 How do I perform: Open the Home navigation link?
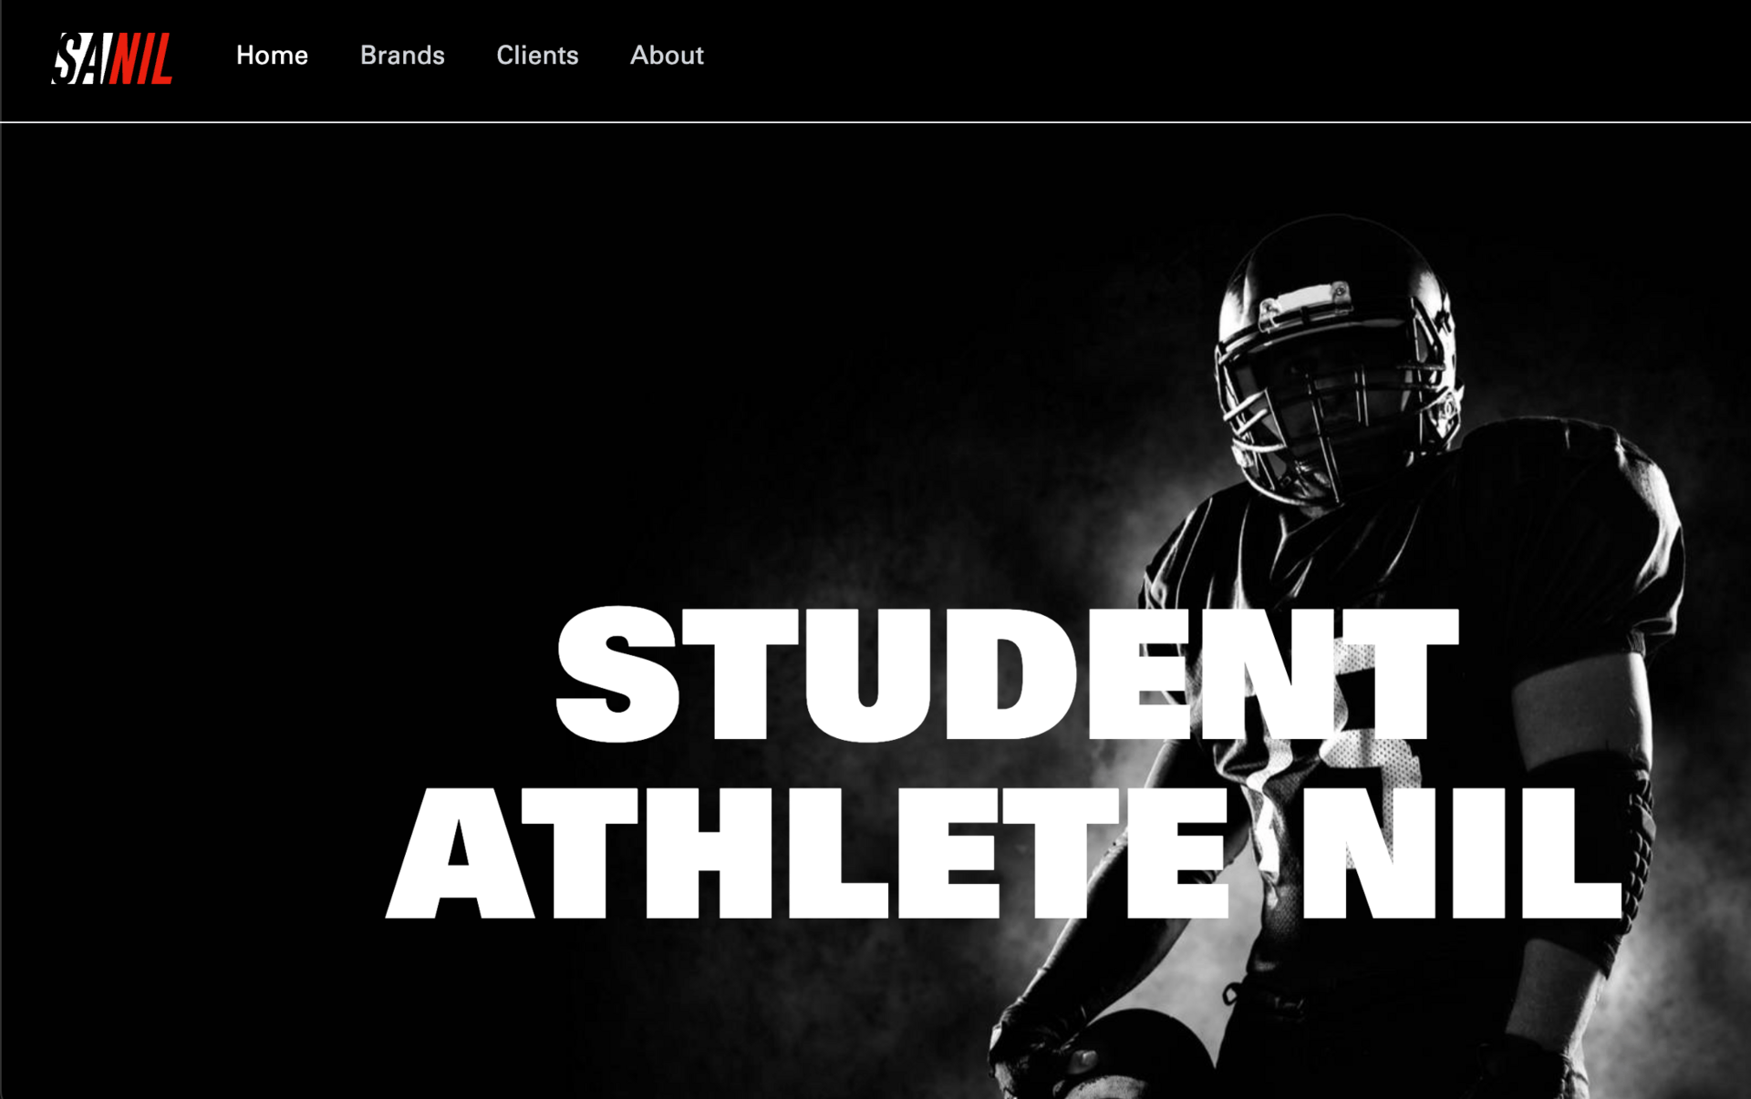click(272, 56)
